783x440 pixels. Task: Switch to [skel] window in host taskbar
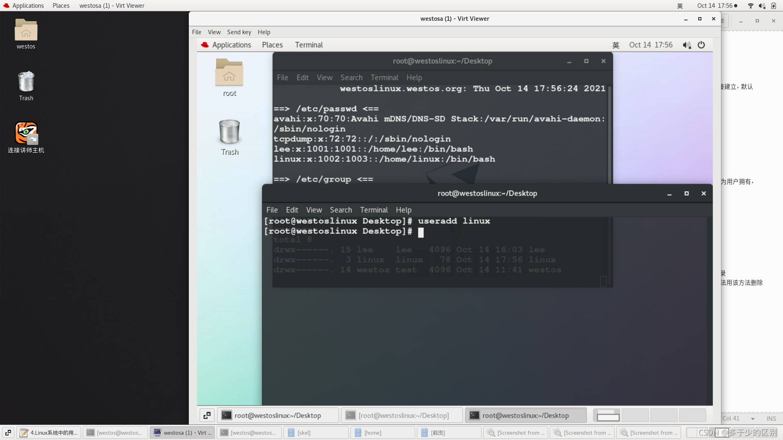click(x=316, y=433)
